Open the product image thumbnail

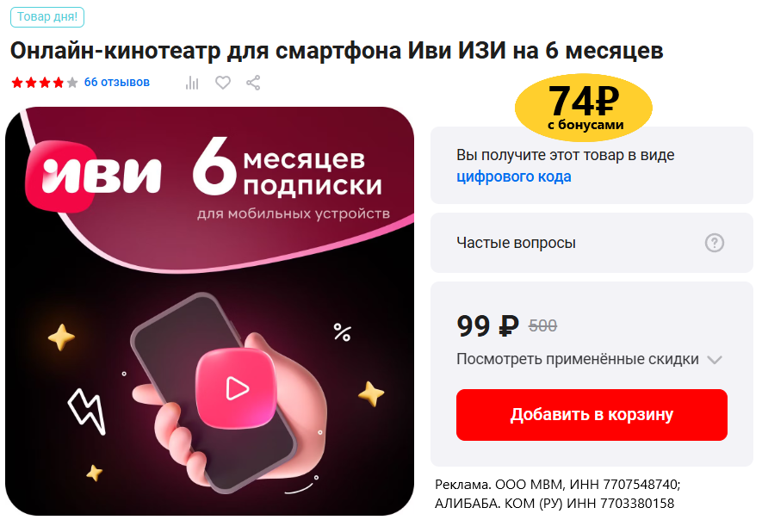pyautogui.click(x=209, y=311)
